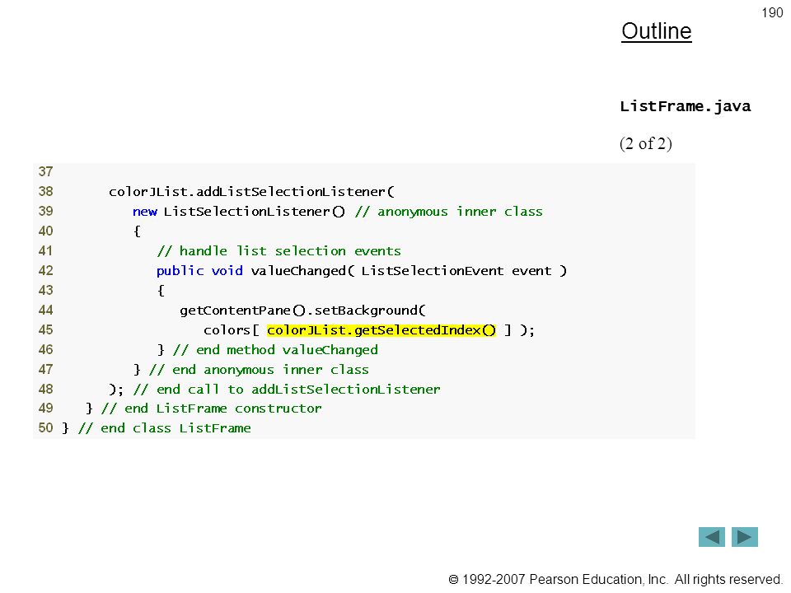Select the anonymous inner class comment on line 39
The height and width of the screenshot is (593, 791).
[x=449, y=212]
